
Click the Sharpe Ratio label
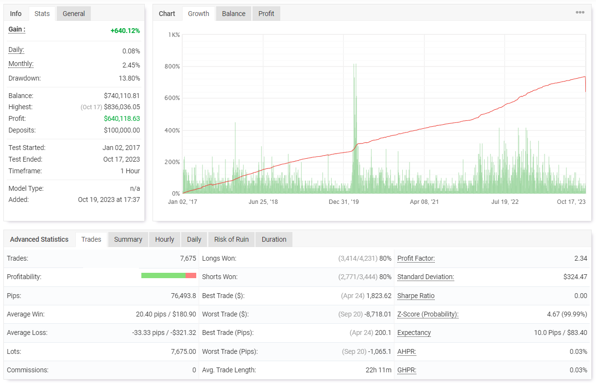[x=416, y=296]
